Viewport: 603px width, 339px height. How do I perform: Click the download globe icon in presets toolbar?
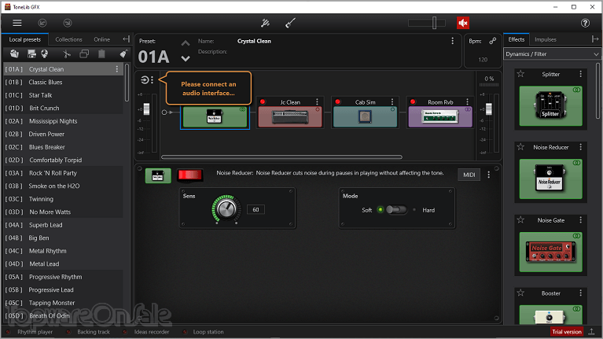point(45,53)
